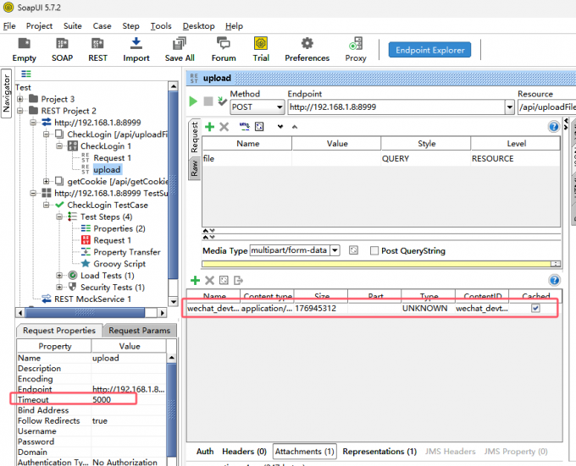Create a new REST project

coord(97,50)
